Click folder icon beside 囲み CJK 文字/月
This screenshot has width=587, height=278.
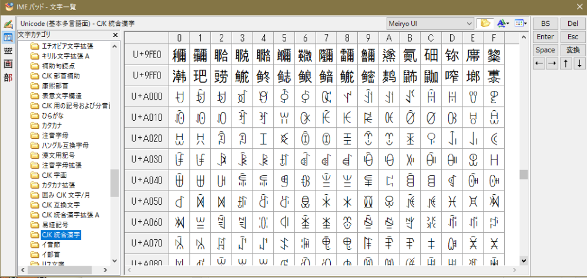(35, 195)
